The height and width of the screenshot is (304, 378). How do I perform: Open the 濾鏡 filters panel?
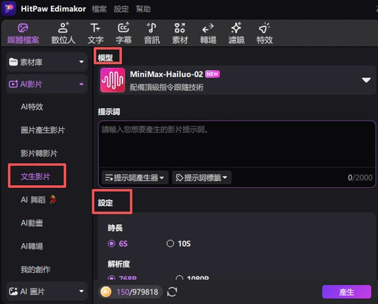click(x=236, y=34)
